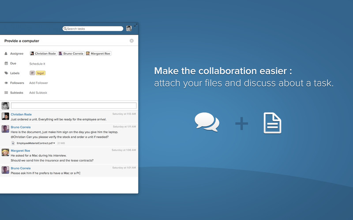
Task: Click your avatar beside the comment box
Action: [x=5, y=106]
